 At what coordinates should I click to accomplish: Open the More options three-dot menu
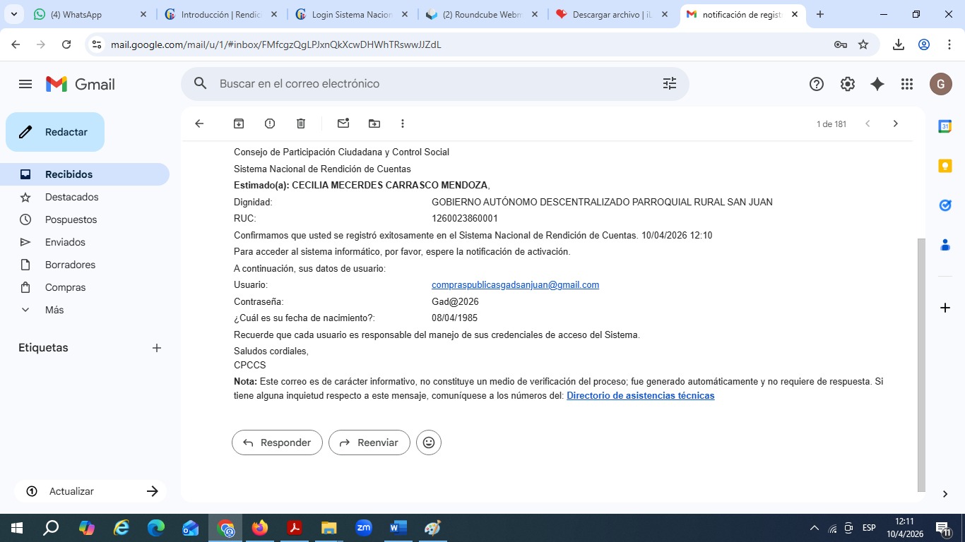(403, 124)
